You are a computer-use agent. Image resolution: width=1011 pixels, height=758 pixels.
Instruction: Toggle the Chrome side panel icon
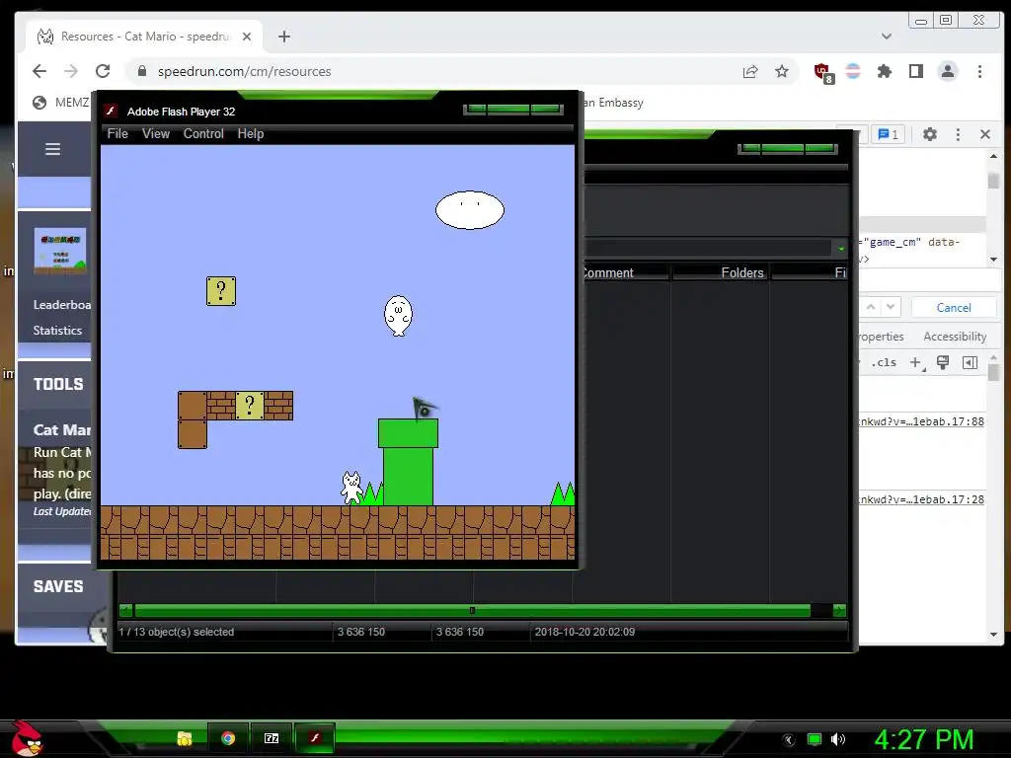tap(915, 71)
